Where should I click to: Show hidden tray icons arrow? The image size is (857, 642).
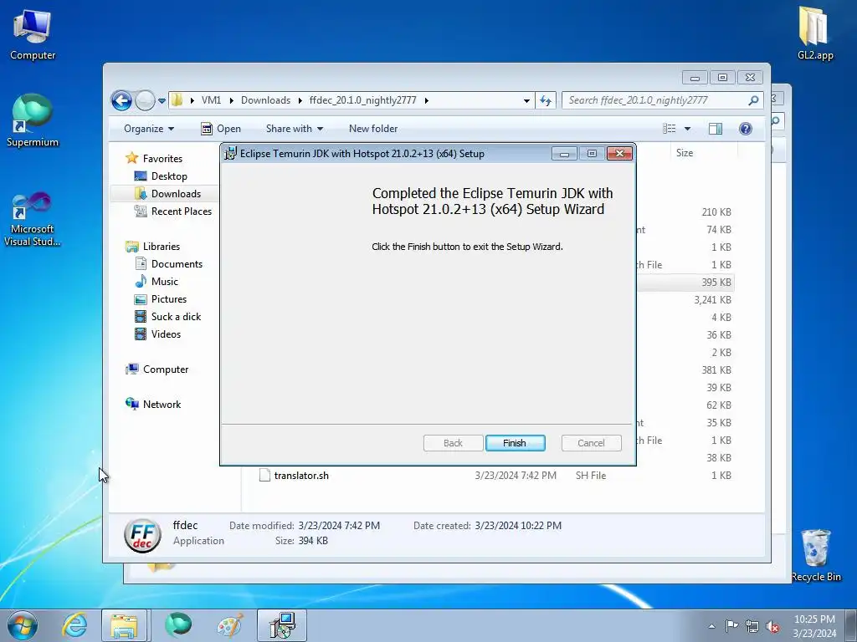pyautogui.click(x=711, y=626)
